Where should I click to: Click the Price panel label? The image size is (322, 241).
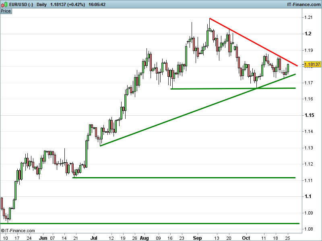coord(6,11)
